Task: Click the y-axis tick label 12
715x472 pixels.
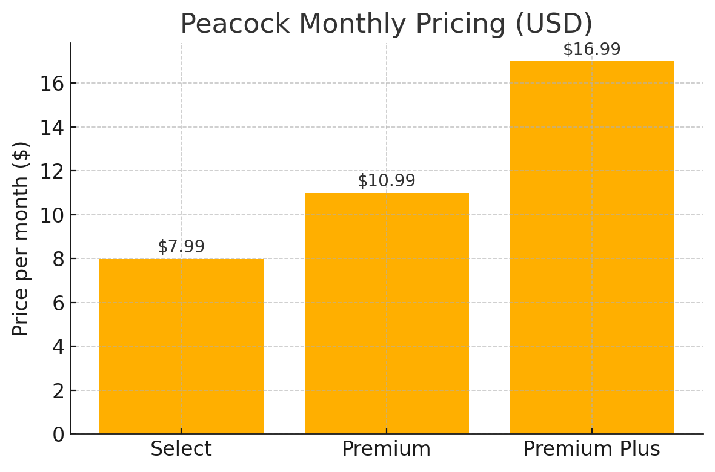Action: tap(52, 172)
